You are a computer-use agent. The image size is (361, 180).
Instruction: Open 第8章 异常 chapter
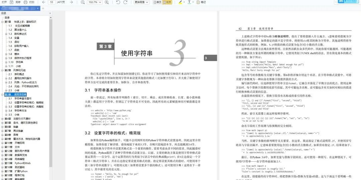pos(11,135)
